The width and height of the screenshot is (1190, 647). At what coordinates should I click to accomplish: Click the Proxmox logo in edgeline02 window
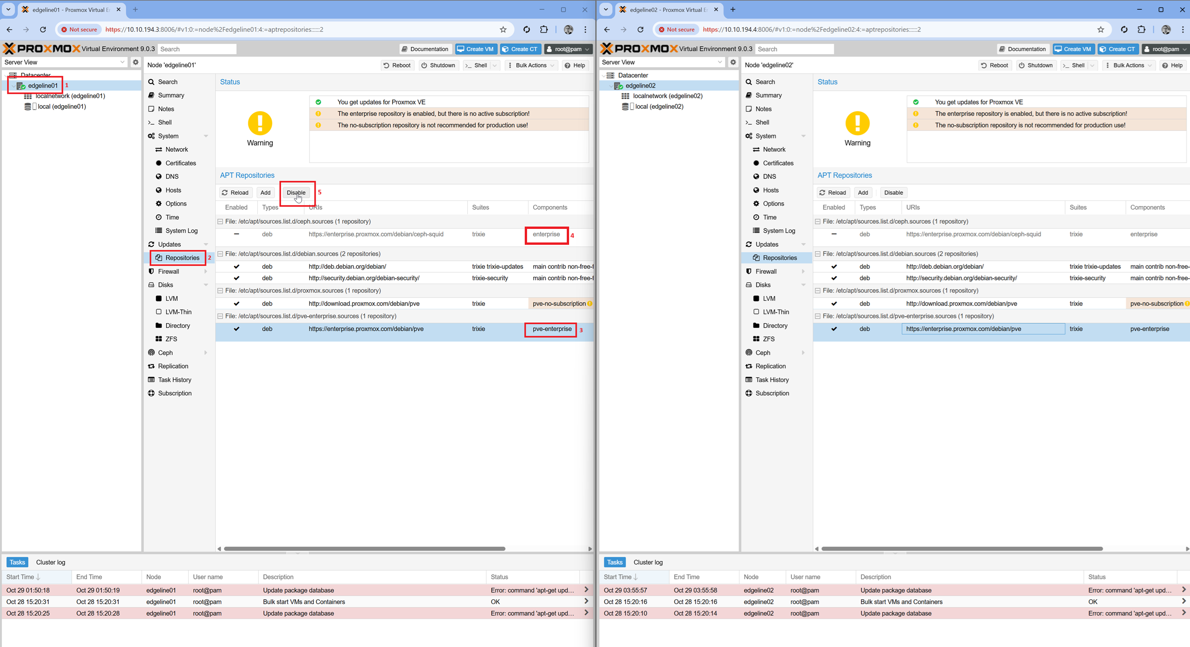(639, 49)
